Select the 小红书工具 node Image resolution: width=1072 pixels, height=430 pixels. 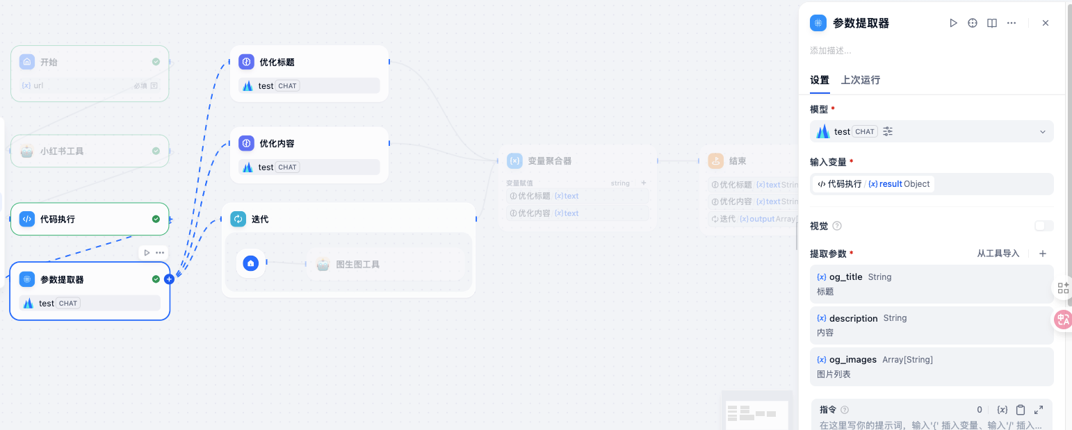[x=90, y=151]
